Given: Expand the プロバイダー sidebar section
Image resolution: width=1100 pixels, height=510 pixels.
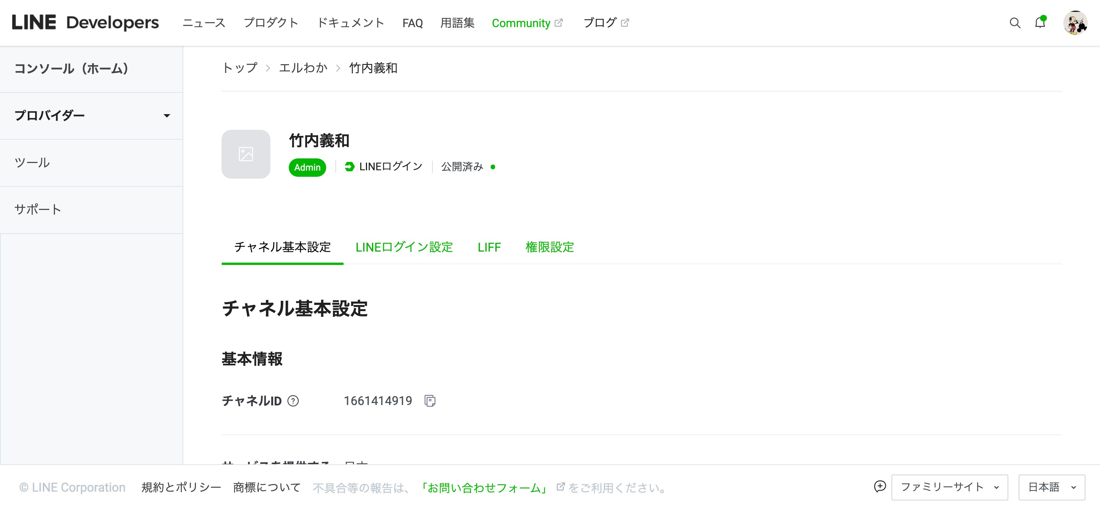Looking at the screenshot, I should pos(91,116).
